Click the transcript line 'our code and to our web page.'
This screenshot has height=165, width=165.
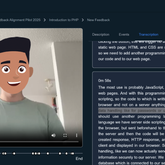pyautogui.click(x=124, y=59)
